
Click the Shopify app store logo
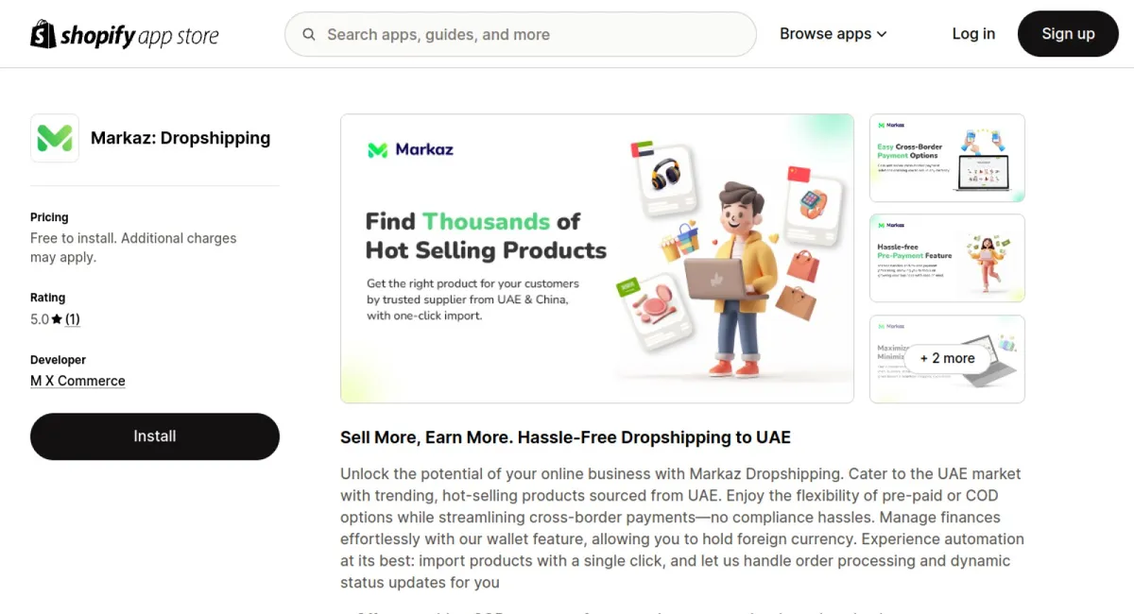(124, 34)
